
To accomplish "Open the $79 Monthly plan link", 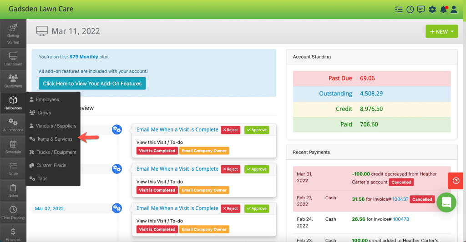I will pos(84,57).
